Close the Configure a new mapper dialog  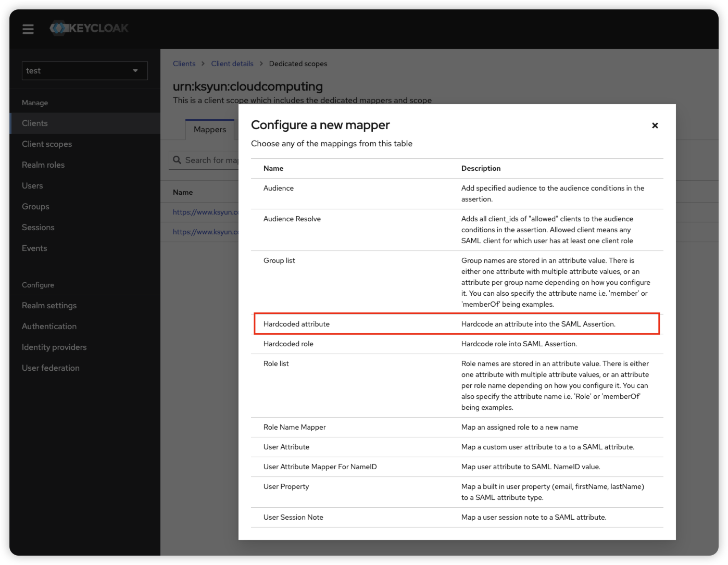click(x=655, y=125)
